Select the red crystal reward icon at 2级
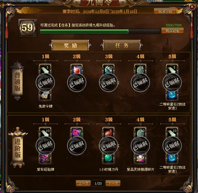 (77, 69)
